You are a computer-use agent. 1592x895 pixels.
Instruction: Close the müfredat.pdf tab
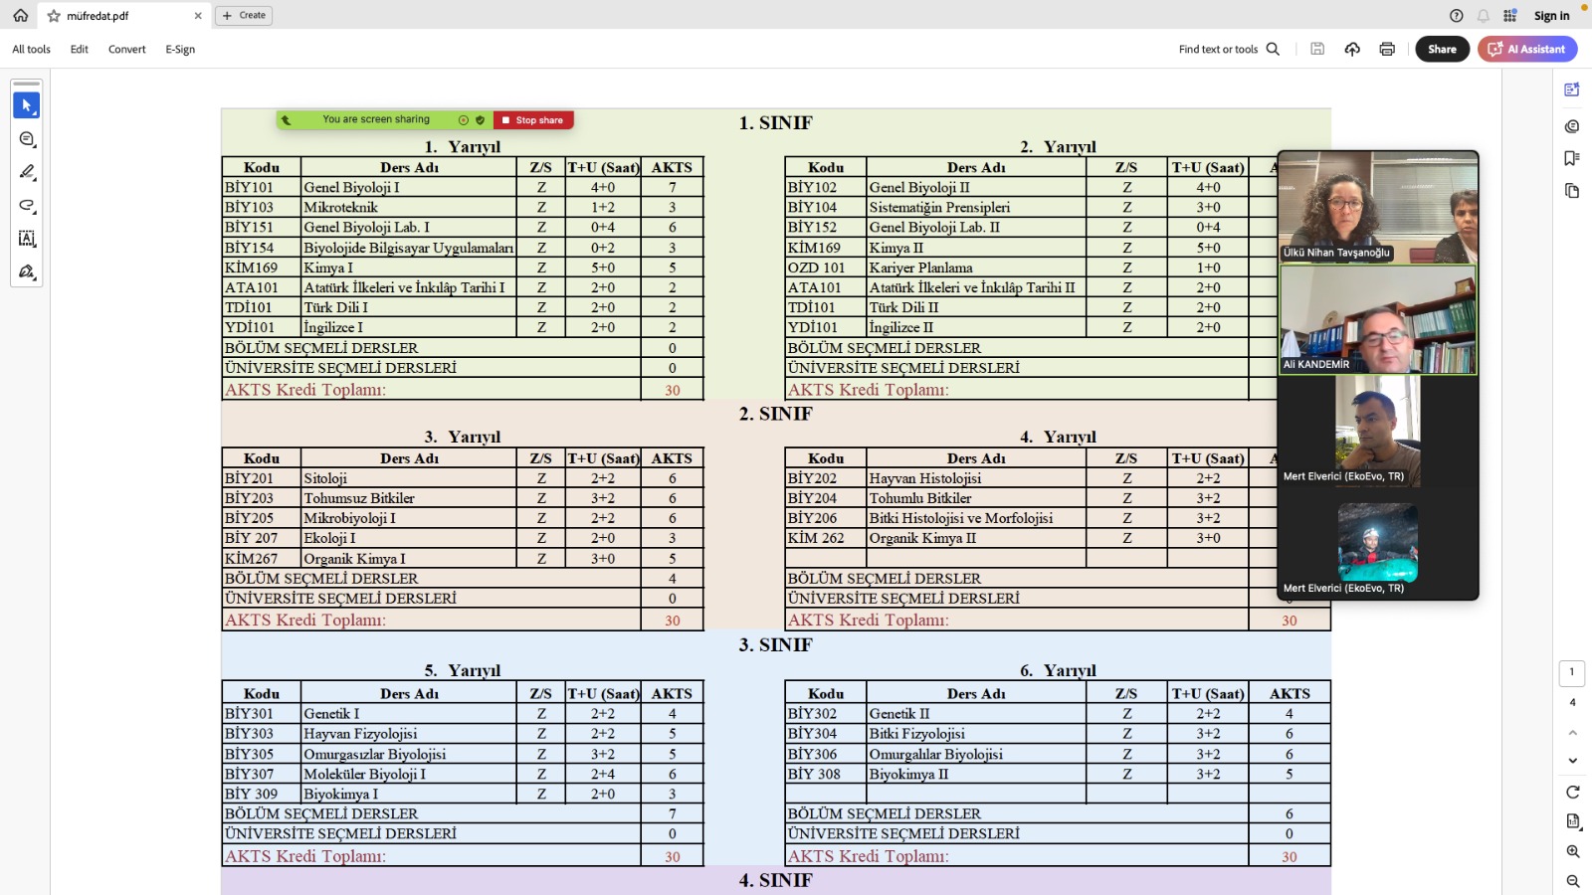click(x=198, y=16)
